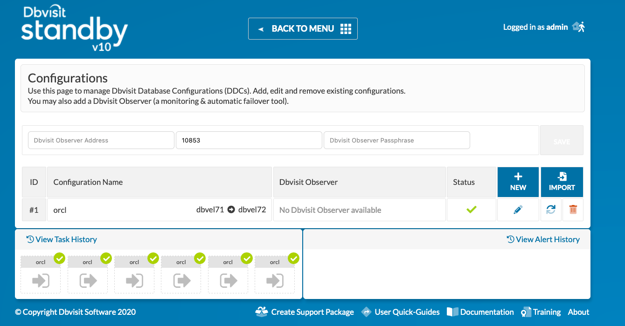Click the '#1' ID cell

coord(34,210)
